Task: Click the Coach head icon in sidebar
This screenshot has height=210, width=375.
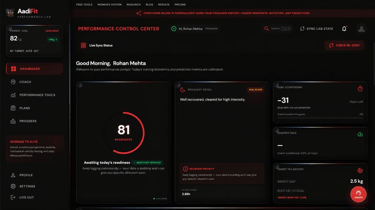Action: [13, 82]
